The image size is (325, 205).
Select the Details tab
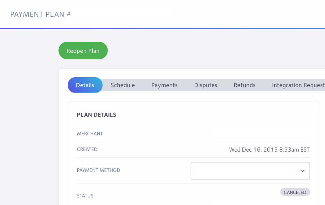pos(85,85)
